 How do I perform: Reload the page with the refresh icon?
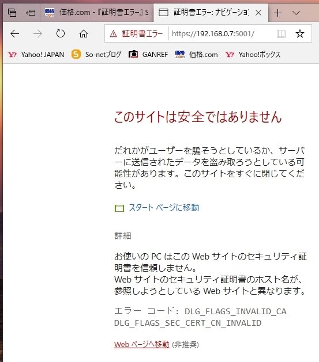tap(61, 34)
